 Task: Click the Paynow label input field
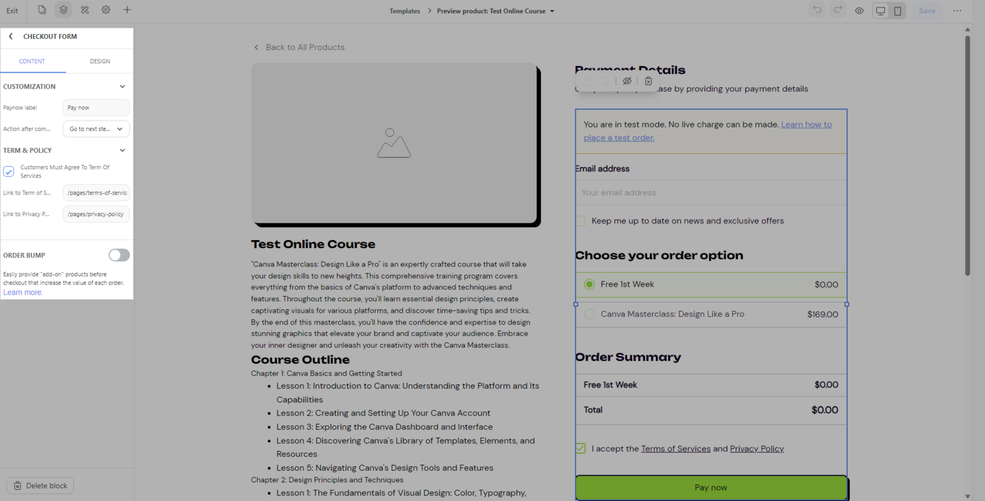click(96, 108)
